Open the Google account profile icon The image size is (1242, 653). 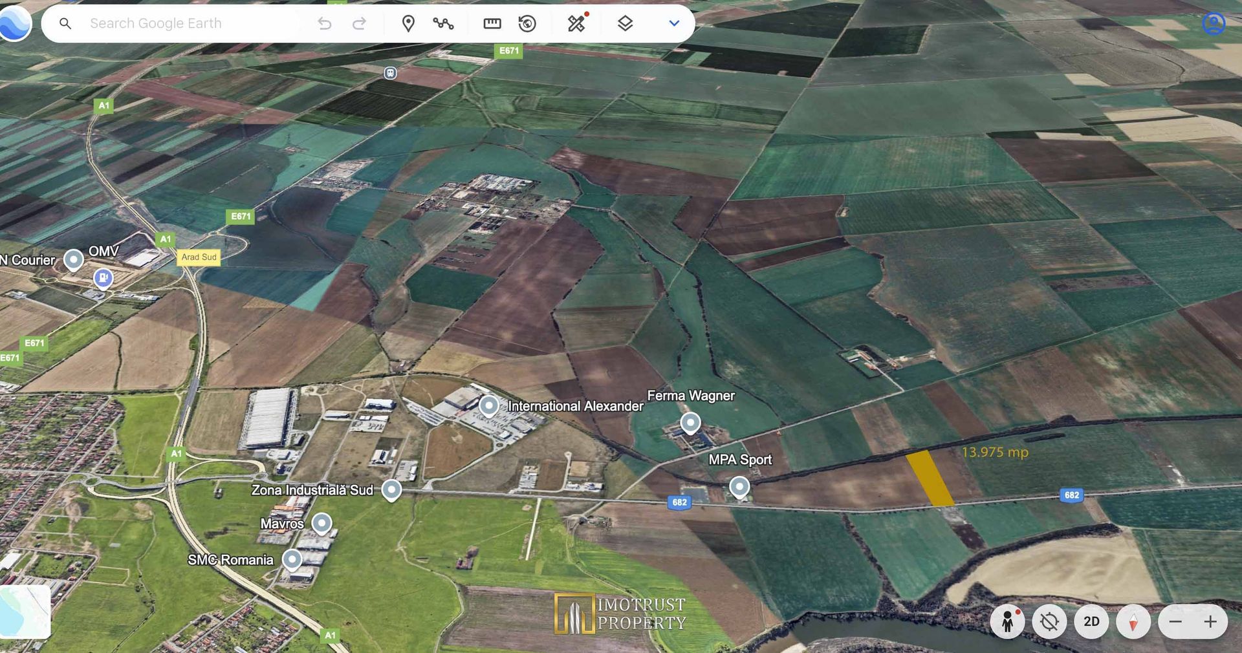tap(1214, 24)
